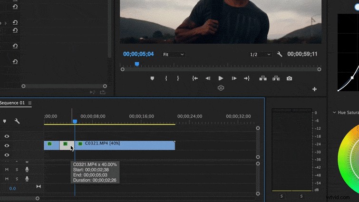Hide the track above the C0321.MP4 clip

point(7,136)
